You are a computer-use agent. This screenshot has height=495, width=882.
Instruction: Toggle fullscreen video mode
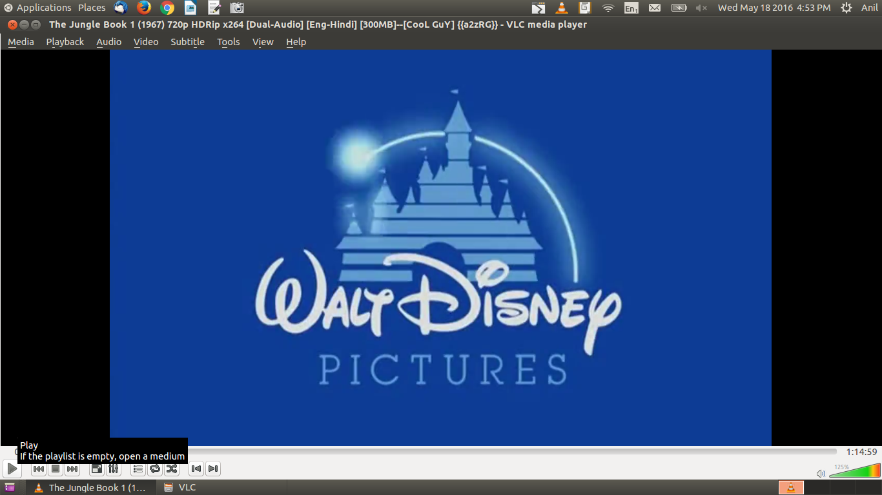tap(96, 469)
